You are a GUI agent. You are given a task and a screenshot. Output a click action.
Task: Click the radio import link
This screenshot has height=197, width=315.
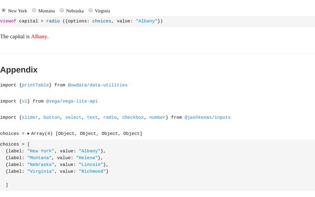pyautogui.click(x=110, y=118)
